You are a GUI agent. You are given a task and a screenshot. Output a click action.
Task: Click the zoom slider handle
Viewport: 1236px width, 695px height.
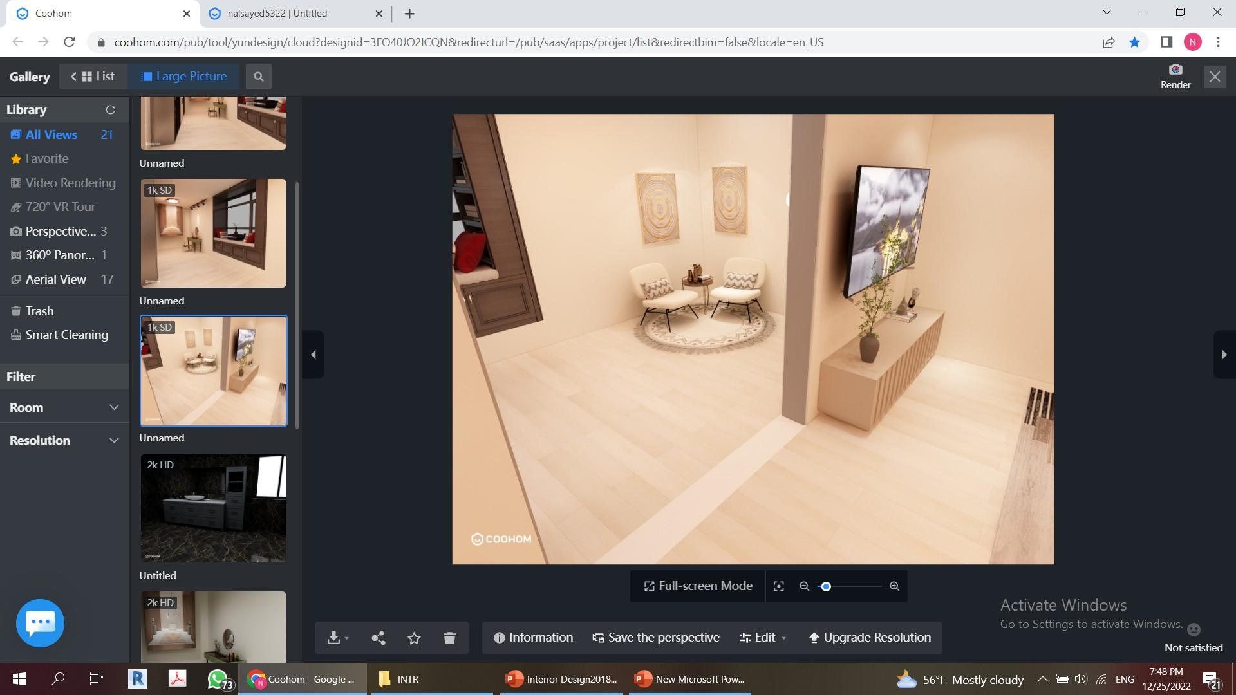[x=826, y=586]
